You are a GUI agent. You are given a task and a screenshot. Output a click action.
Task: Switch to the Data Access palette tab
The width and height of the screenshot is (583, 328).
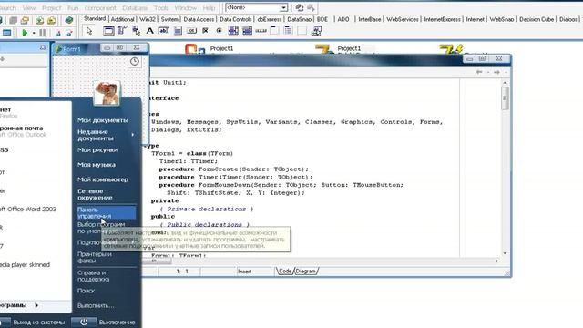point(199,19)
